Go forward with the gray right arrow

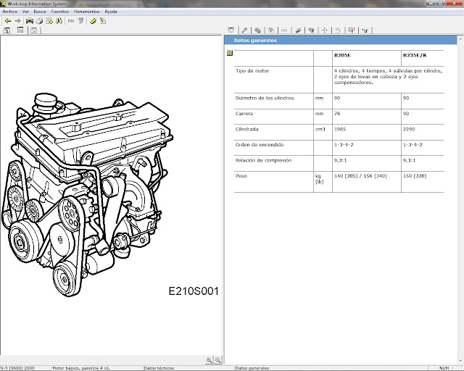tap(17, 21)
